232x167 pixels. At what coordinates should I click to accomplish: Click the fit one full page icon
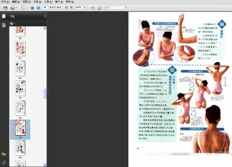(100, 8)
